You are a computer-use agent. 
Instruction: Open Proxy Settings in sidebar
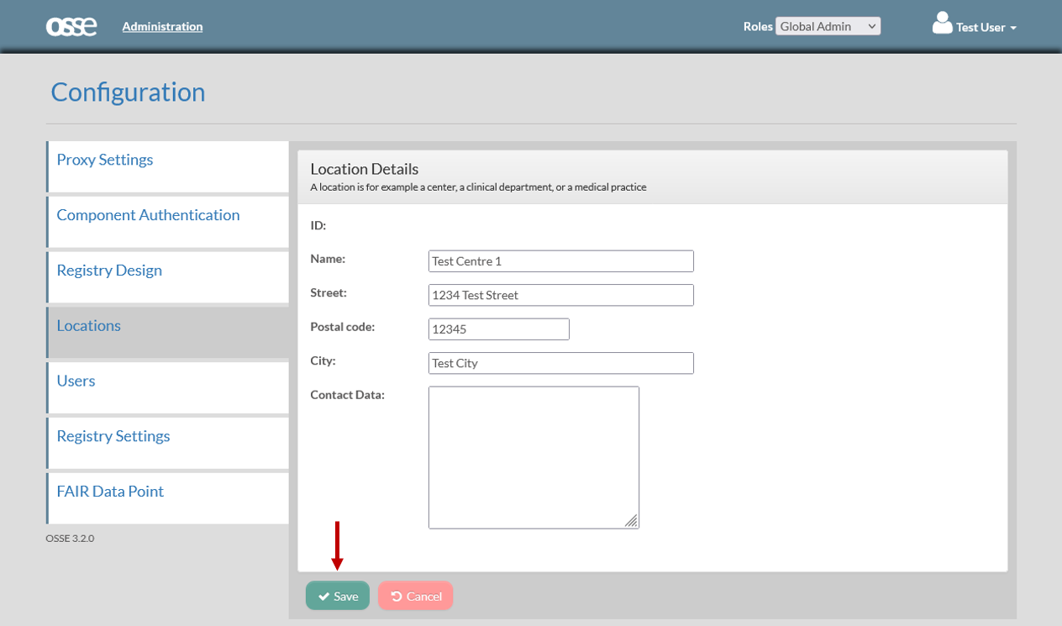pyautogui.click(x=167, y=166)
